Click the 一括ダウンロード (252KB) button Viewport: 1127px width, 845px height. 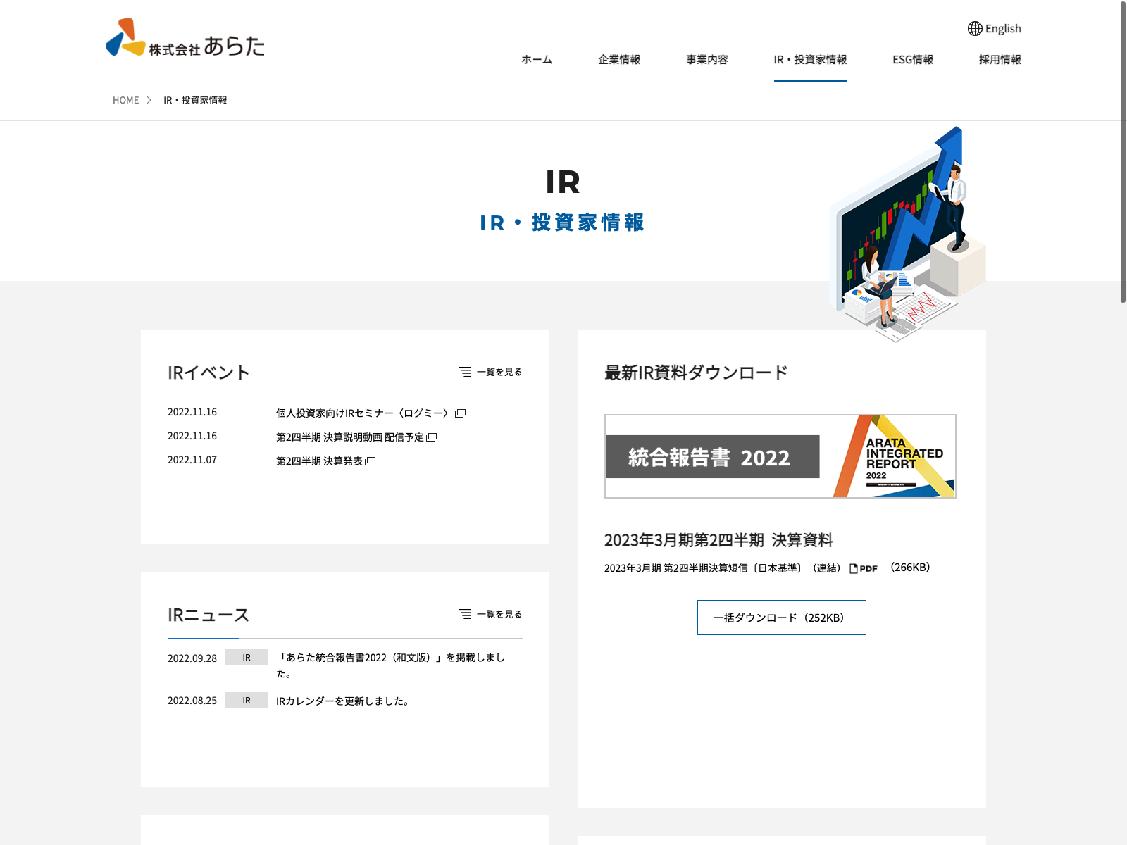(781, 618)
